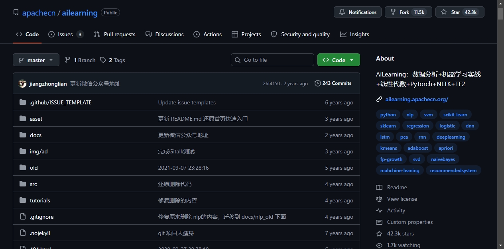Open the latest commit message 更新微信公众号地址
Screen dimensions: 504x249
(x=95, y=84)
